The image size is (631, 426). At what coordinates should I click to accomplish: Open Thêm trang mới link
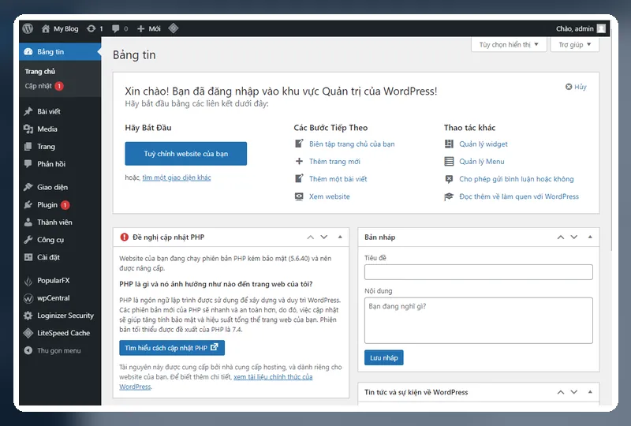click(334, 162)
